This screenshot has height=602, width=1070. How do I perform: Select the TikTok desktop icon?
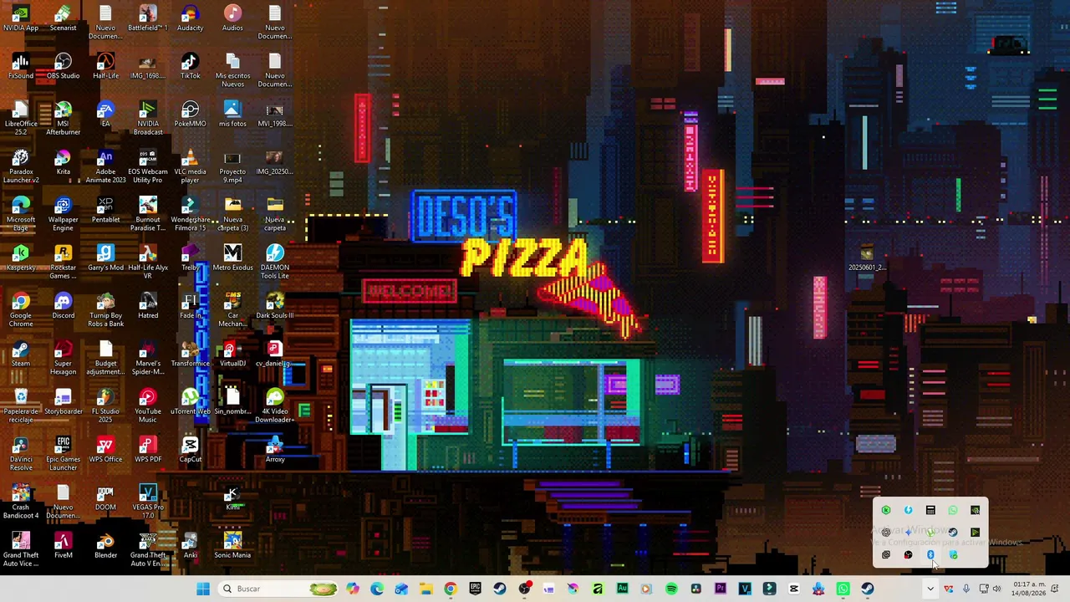(x=190, y=67)
